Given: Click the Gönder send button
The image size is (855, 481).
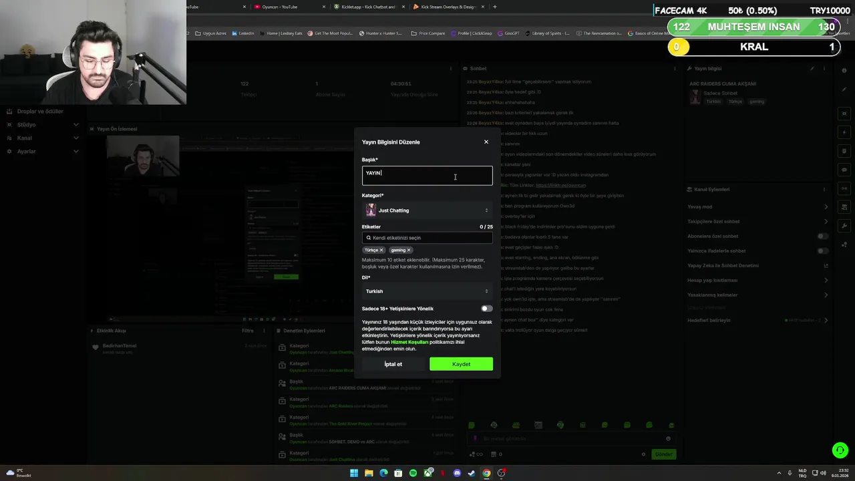Looking at the screenshot, I should coord(663,454).
